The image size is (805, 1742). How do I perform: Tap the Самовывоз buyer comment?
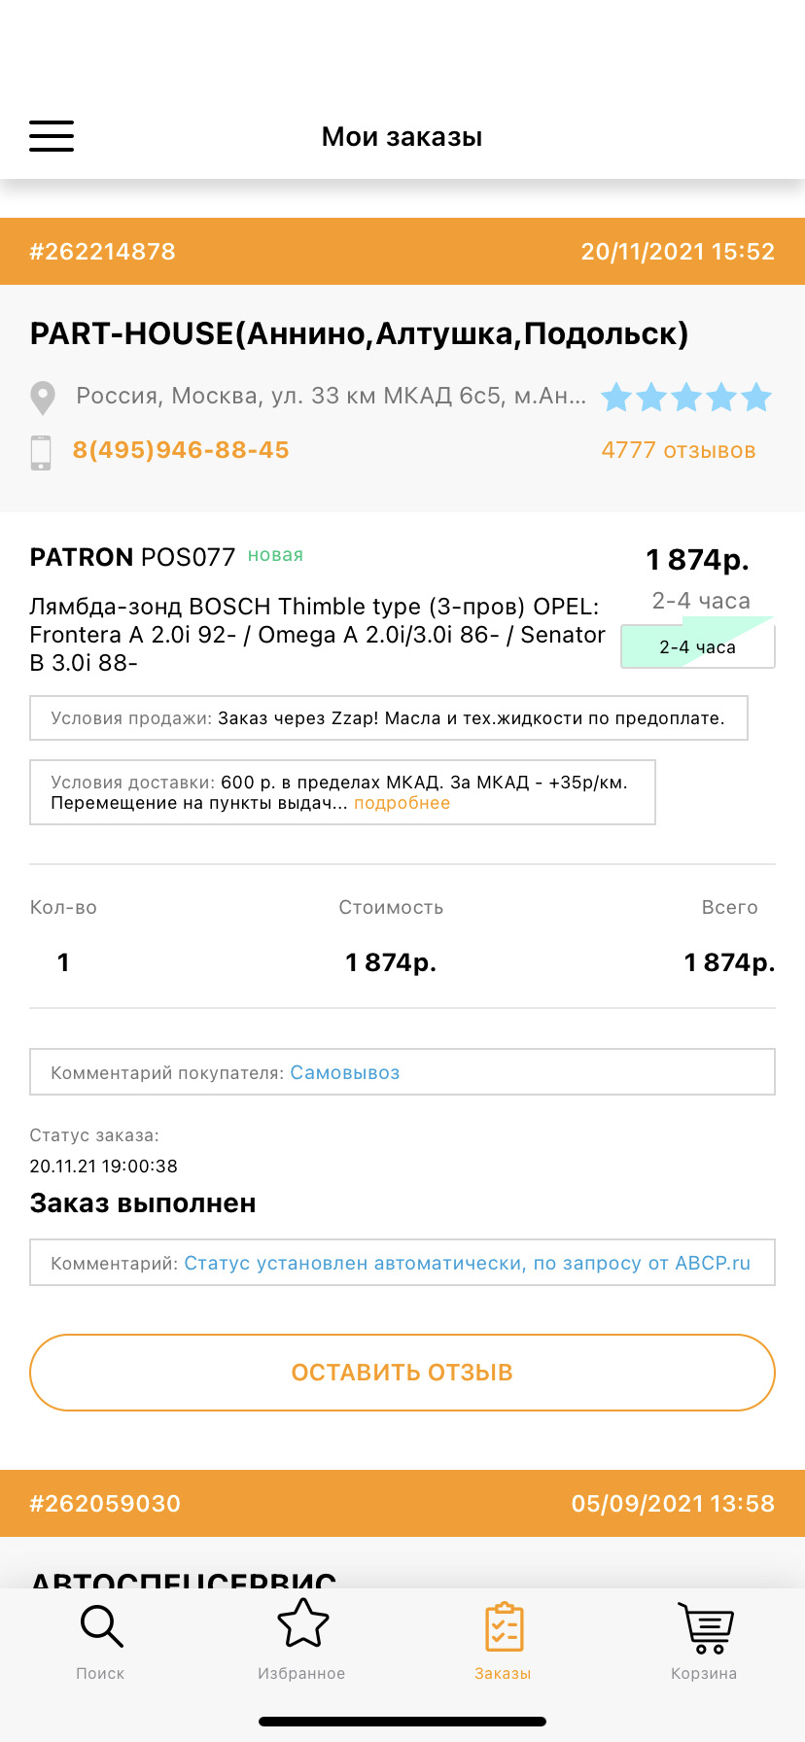(345, 1073)
